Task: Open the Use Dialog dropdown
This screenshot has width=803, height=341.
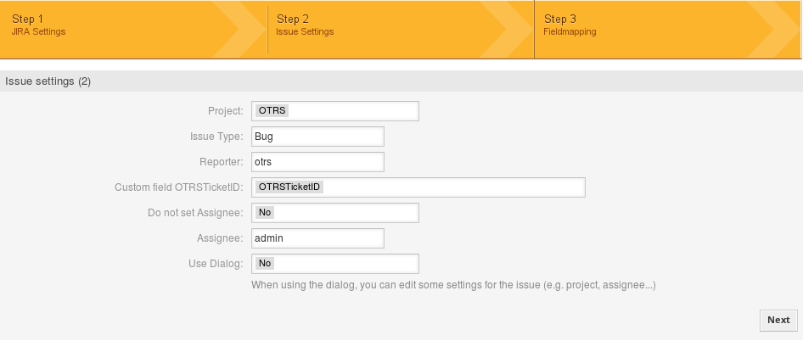Action: click(x=334, y=264)
